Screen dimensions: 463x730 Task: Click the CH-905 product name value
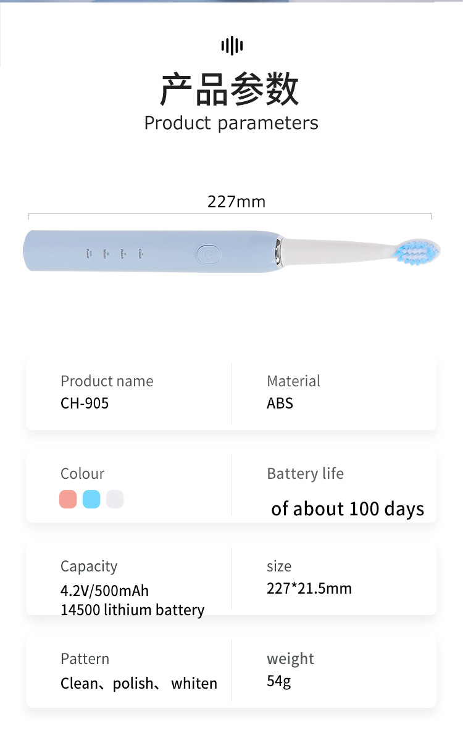(x=85, y=404)
